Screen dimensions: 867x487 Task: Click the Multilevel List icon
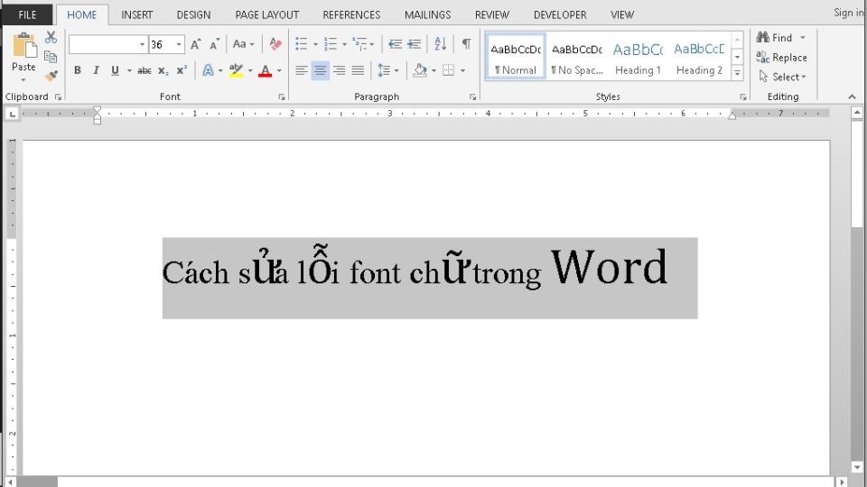(360, 44)
